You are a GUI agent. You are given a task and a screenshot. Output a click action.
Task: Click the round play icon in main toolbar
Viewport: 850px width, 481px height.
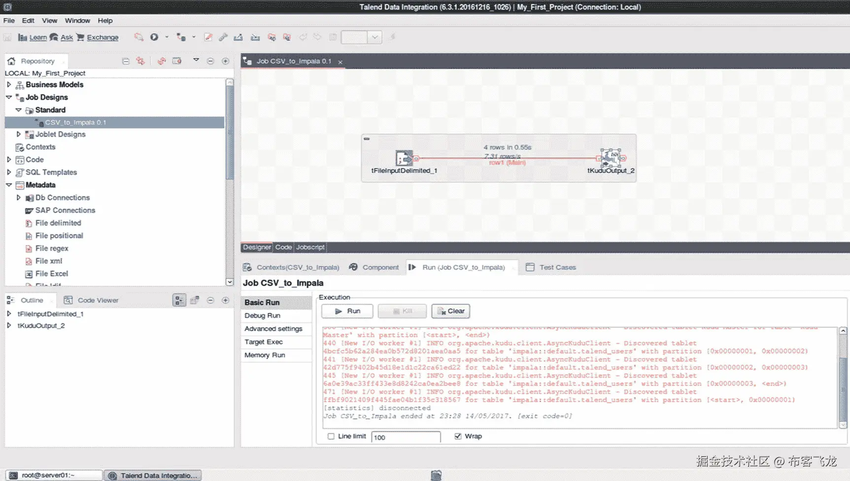(154, 37)
